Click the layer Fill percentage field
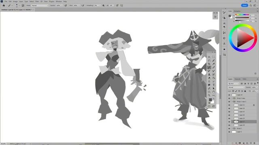The width and height of the screenshot is (259, 145). pos(254,91)
